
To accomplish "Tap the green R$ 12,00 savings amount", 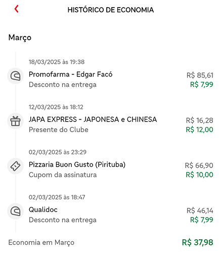I will pyautogui.click(x=199, y=130).
